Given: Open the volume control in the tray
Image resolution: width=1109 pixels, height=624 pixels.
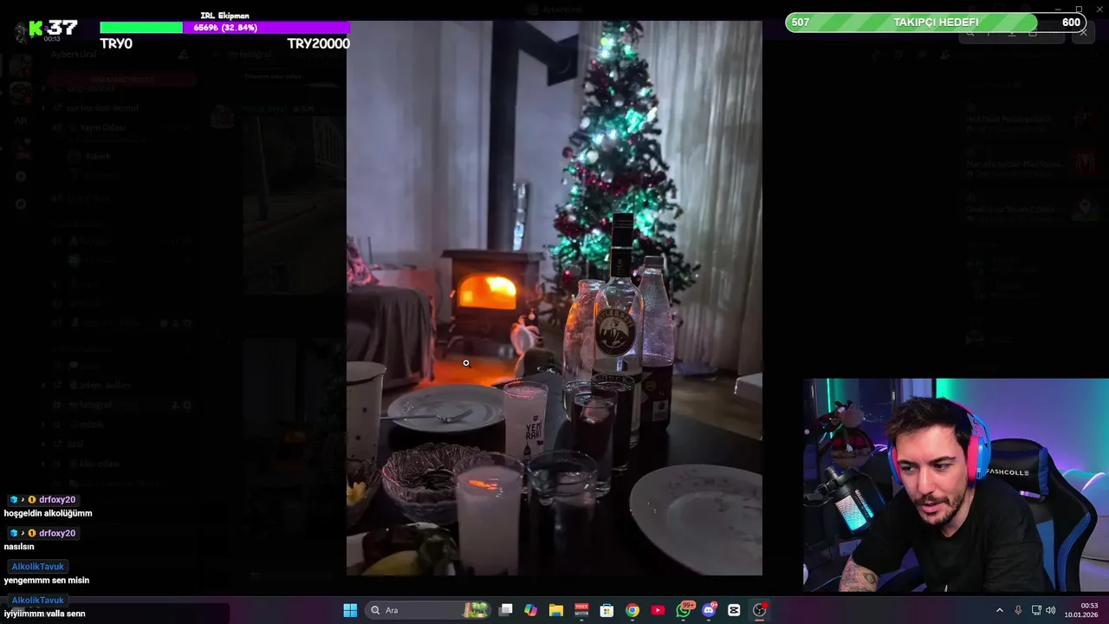Looking at the screenshot, I should click(1051, 610).
